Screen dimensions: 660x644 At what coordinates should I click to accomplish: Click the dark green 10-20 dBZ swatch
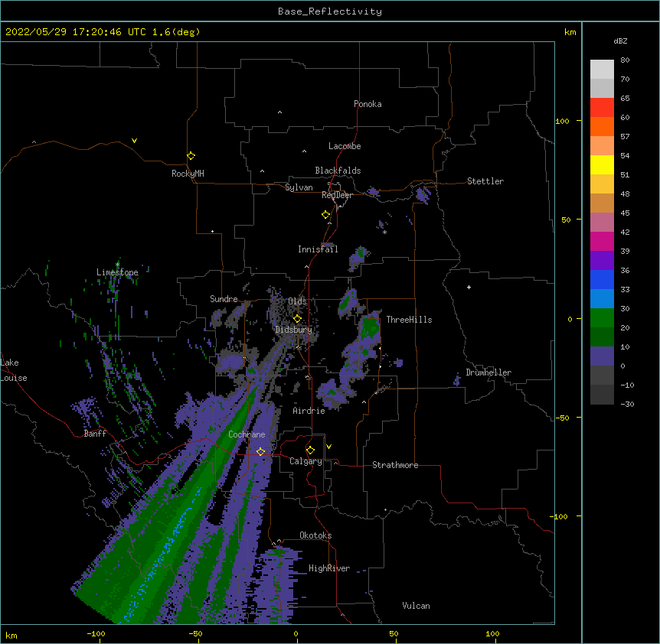click(602, 337)
